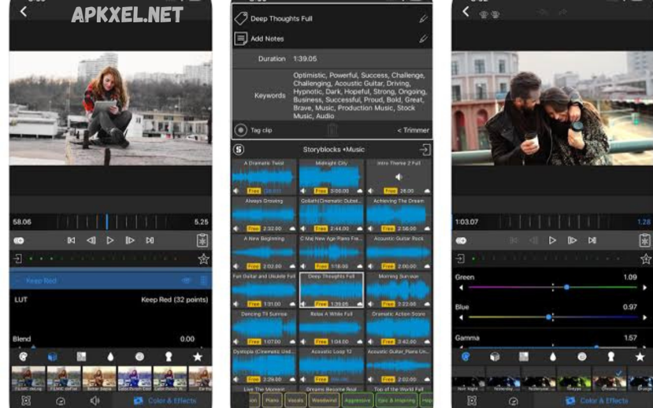Viewport: 653px width, 408px height.
Task: Filter music by Vocals tag
Action: pyautogui.click(x=296, y=400)
